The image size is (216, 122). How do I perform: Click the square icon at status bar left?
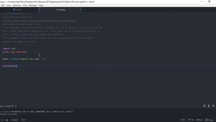[2, 120]
